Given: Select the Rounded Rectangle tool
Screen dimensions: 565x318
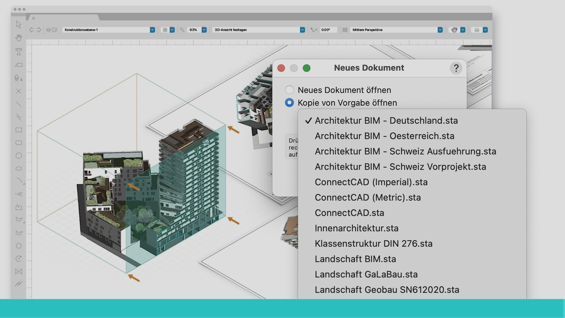Looking at the screenshot, I should tap(18, 143).
